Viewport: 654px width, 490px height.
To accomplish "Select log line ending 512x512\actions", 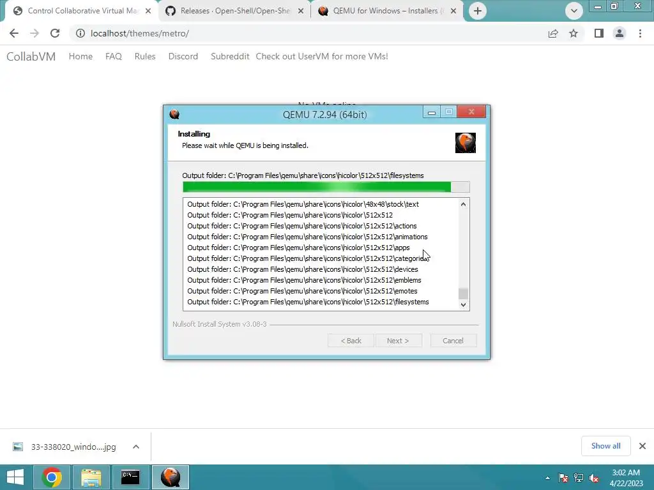I will [302, 226].
